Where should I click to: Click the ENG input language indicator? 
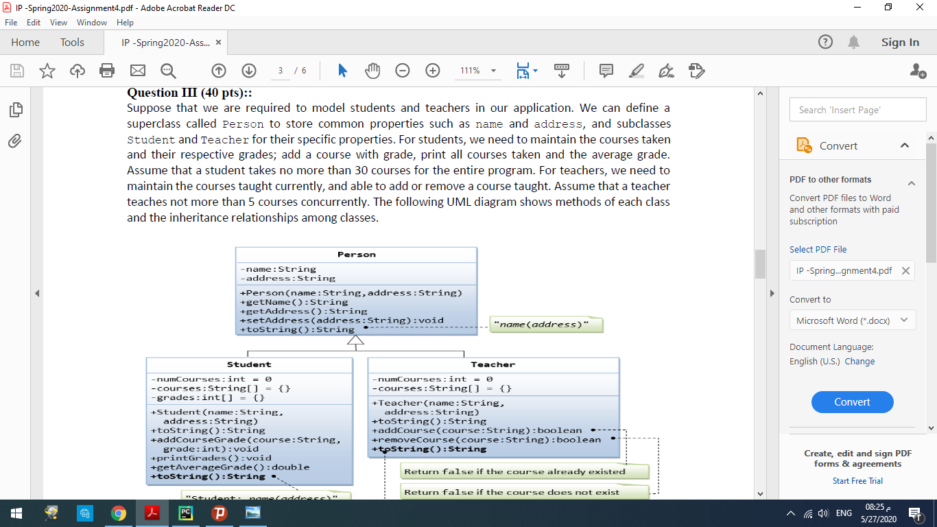(x=844, y=513)
